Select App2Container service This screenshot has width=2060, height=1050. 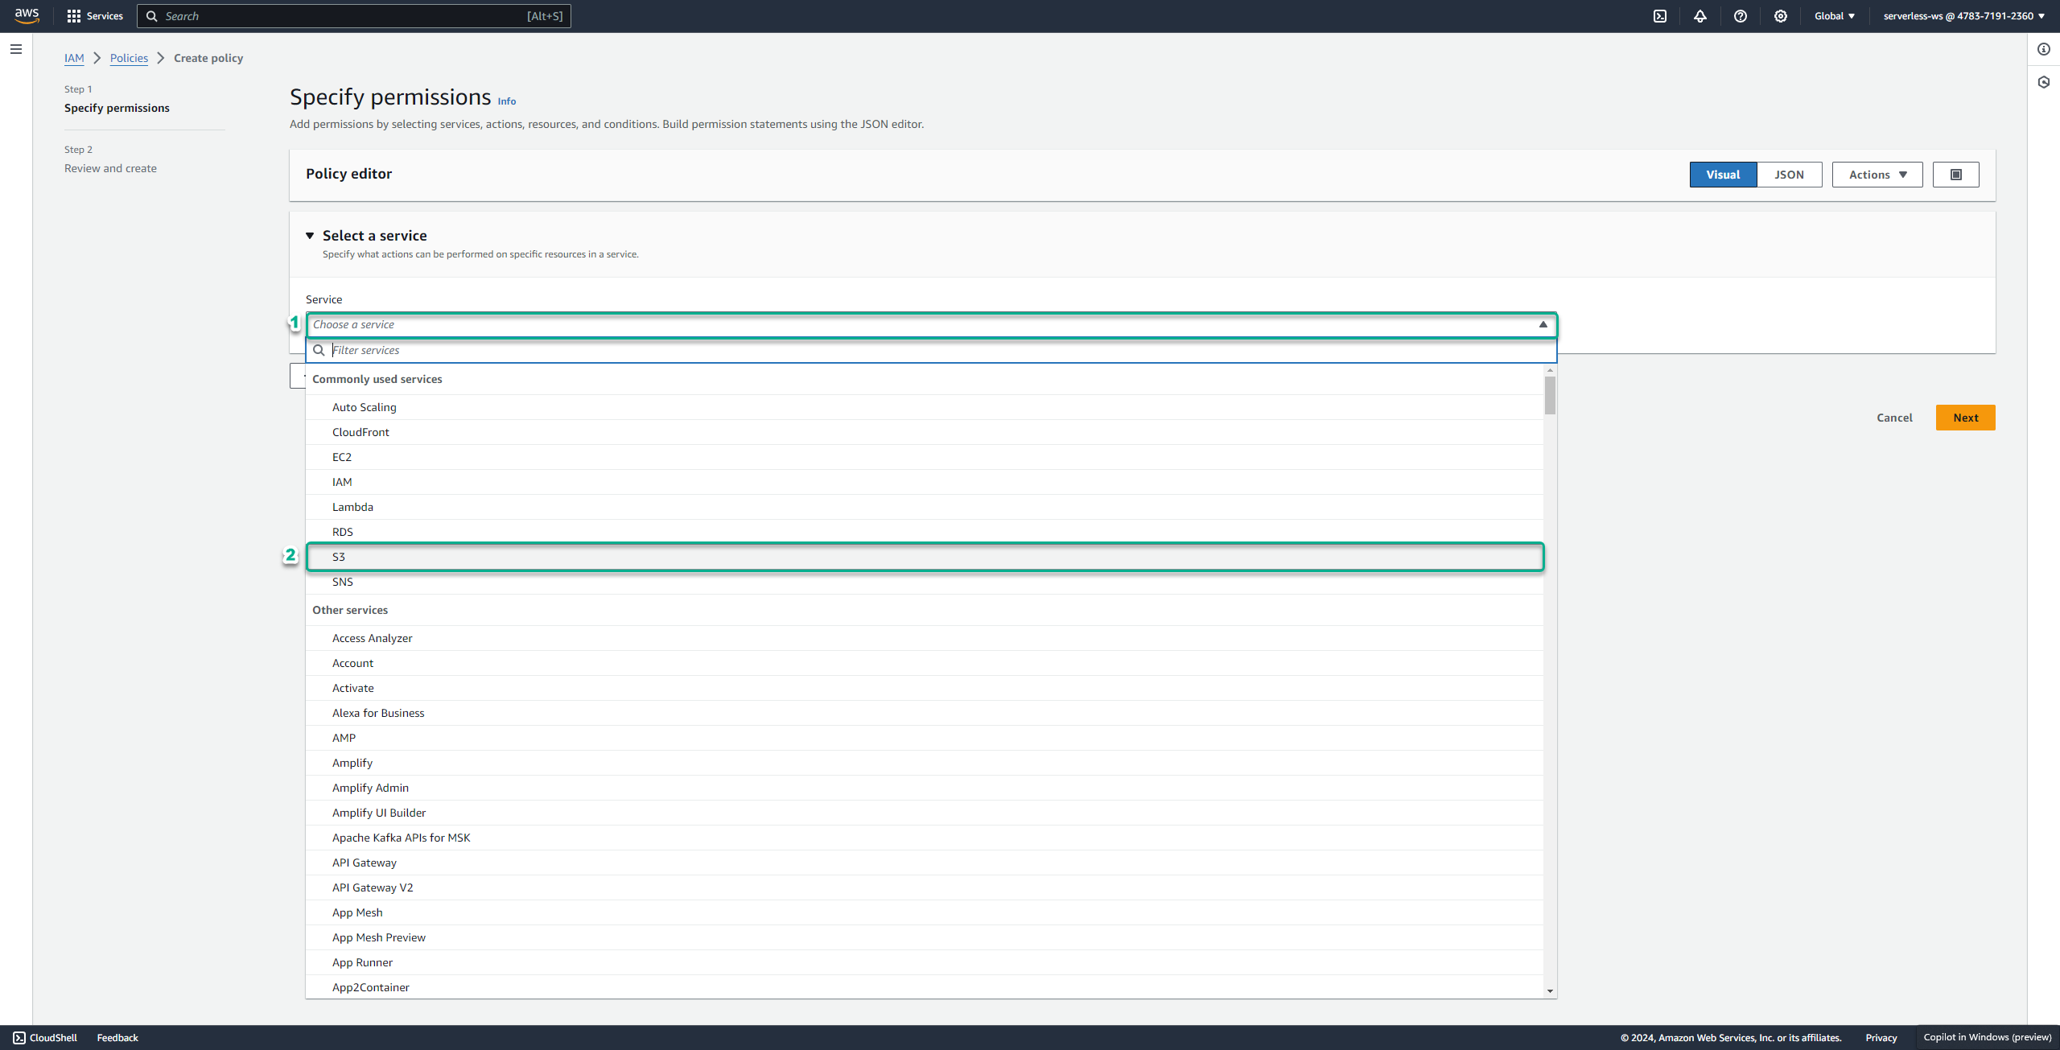925,987
